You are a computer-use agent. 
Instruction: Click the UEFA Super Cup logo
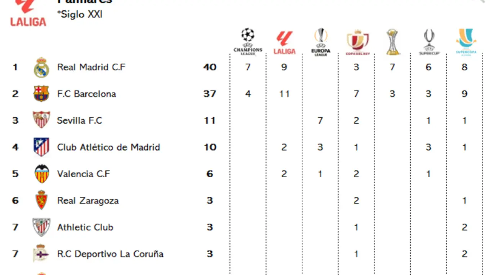pyautogui.click(x=429, y=42)
